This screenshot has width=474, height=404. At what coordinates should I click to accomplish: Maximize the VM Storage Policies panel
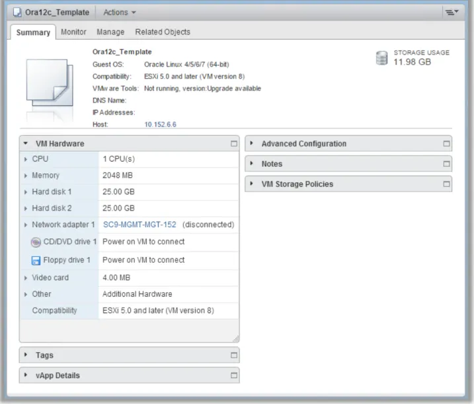(446, 184)
